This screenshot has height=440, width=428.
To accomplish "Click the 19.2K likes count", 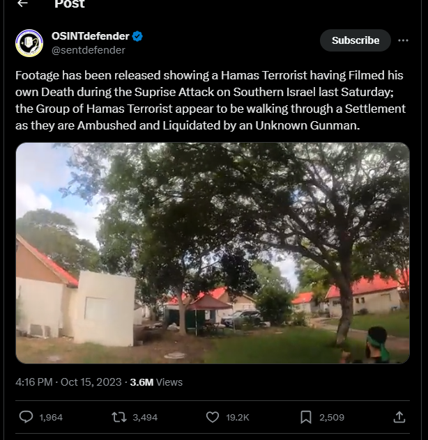I will [238, 417].
